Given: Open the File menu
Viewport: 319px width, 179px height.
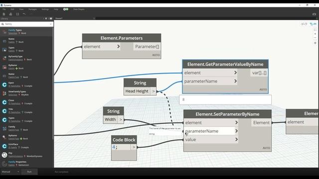Looking at the screenshot, I should pyautogui.click(x=4, y=9).
